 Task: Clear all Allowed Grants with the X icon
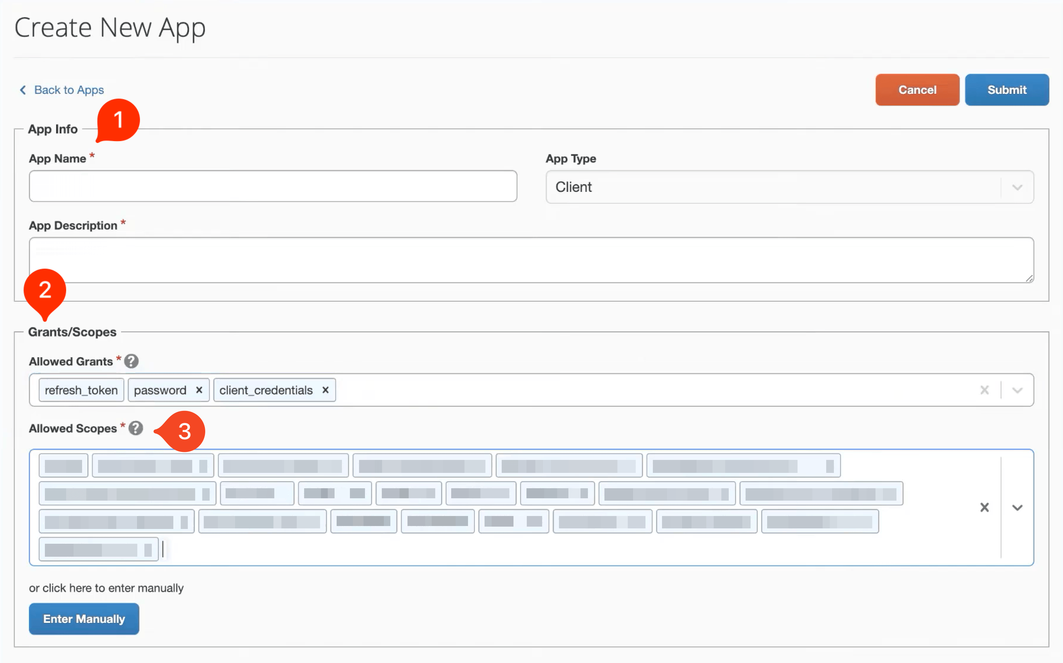click(x=984, y=390)
